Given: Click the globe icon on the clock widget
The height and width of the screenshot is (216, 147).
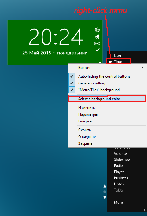Looking at the screenshot, I should [97, 30].
